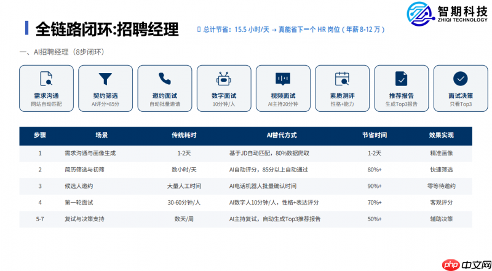Click the 复试与决策支持 cell

coord(84,219)
